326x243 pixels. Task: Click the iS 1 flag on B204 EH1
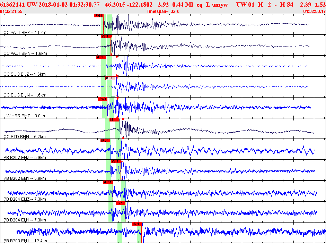pos(121,203)
